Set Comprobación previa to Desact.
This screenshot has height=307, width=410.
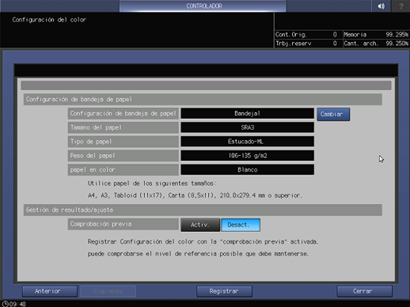point(241,225)
